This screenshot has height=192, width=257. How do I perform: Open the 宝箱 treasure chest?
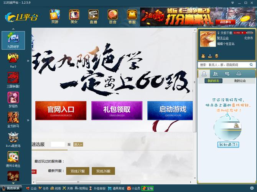[147, 188]
